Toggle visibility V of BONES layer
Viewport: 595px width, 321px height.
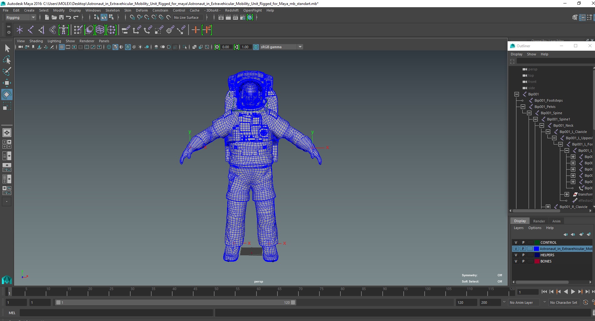(516, 261)
